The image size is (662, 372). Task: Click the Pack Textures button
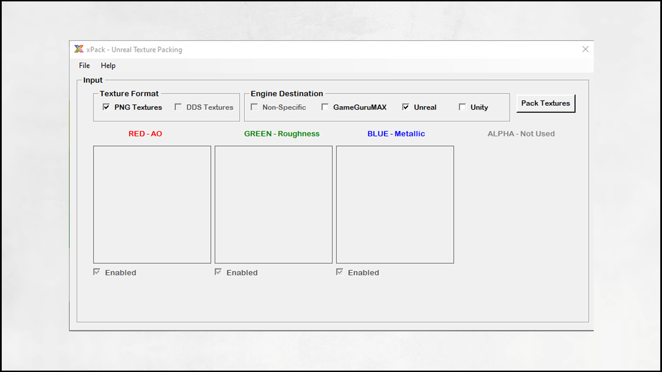click(545, 103)
